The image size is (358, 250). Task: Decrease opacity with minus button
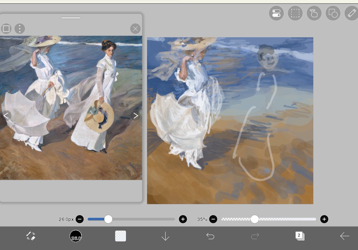[x=213, y=219]
